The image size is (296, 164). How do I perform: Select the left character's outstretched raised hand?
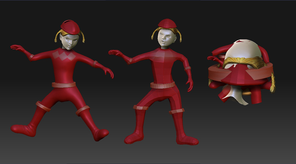17,48
